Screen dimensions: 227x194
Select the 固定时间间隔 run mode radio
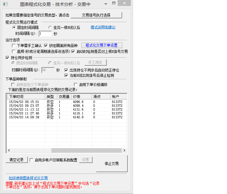(x=14, y=28)
